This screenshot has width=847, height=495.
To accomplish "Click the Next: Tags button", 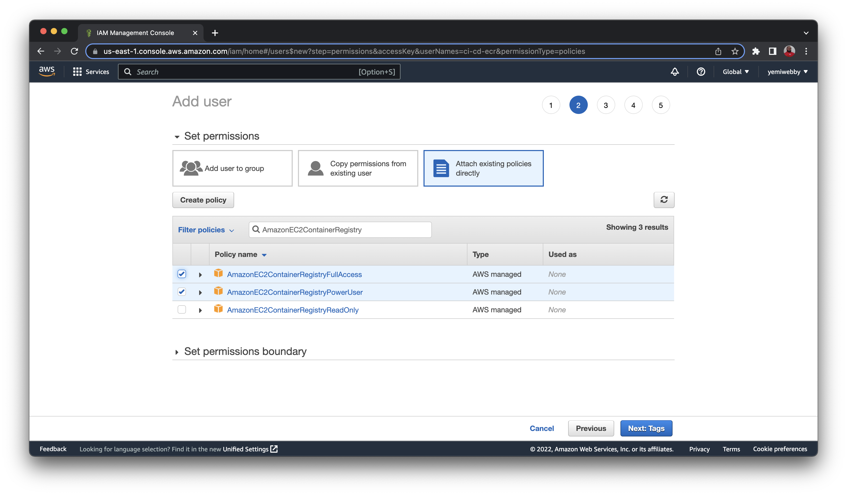I will pyautogui.click(x=646, y=428).
